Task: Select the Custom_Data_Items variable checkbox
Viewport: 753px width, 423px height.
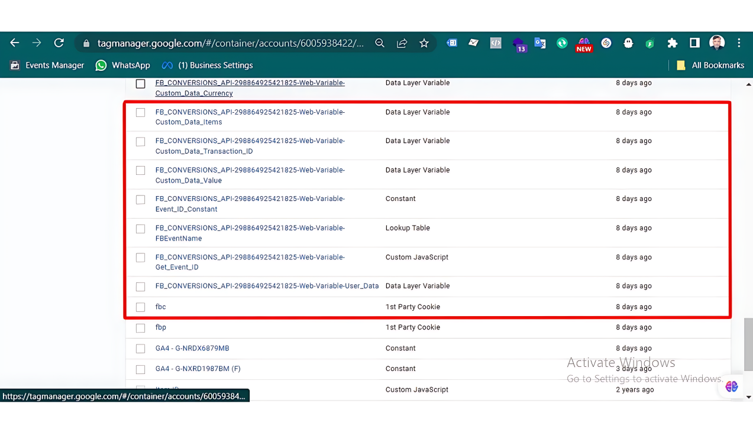Action: pos(140,112)
